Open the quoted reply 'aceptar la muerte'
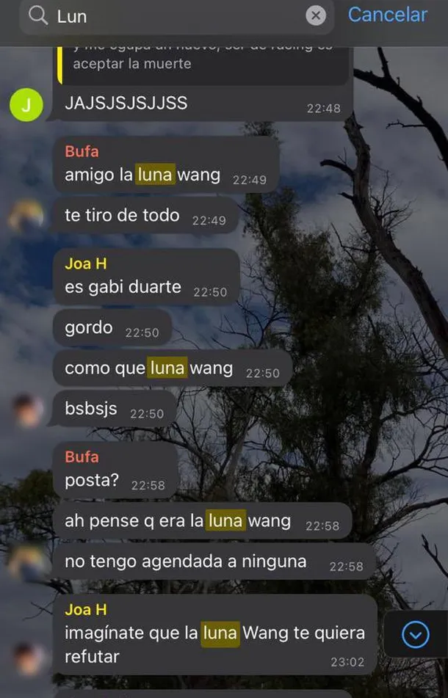Viewport: 448px width, 698px height. pos(205,62)
